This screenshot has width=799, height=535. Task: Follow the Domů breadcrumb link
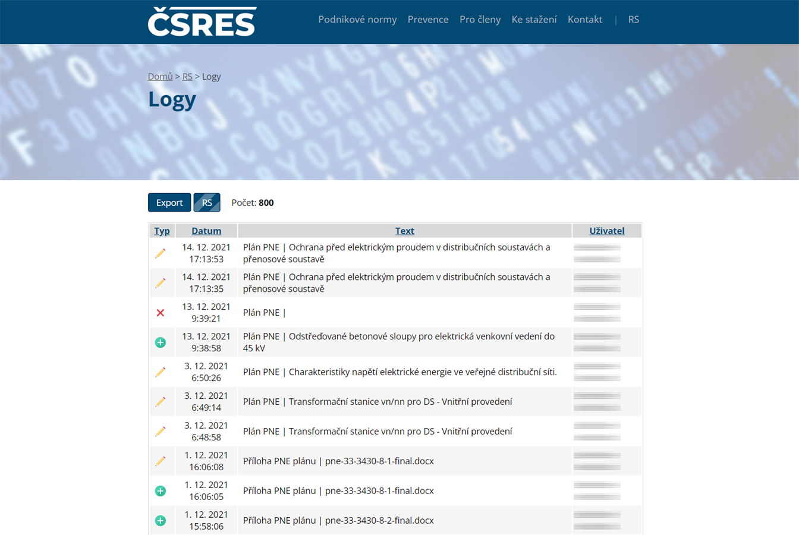tap(160, 77)
